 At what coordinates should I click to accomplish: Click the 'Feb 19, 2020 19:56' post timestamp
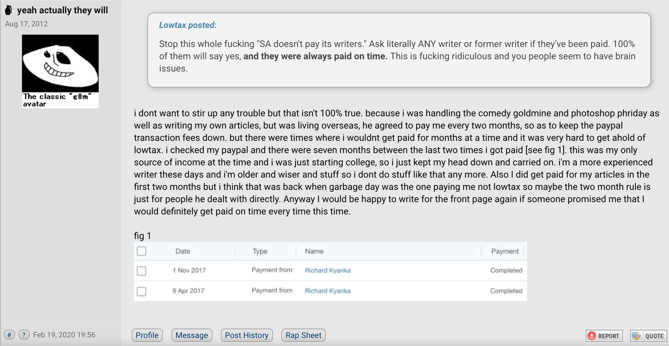pos(64,335)
